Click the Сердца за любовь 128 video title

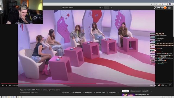coord(40,90)
